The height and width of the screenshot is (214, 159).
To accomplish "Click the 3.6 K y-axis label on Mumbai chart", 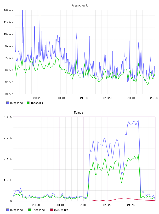I will 8,138.
